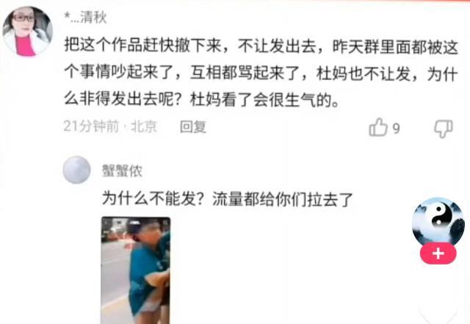Image resolution: width=470 pixels, height=324 pixels.
Task: Tap the reply text 为什么不能发？流量都给你们拉去了
Action: 228,198
